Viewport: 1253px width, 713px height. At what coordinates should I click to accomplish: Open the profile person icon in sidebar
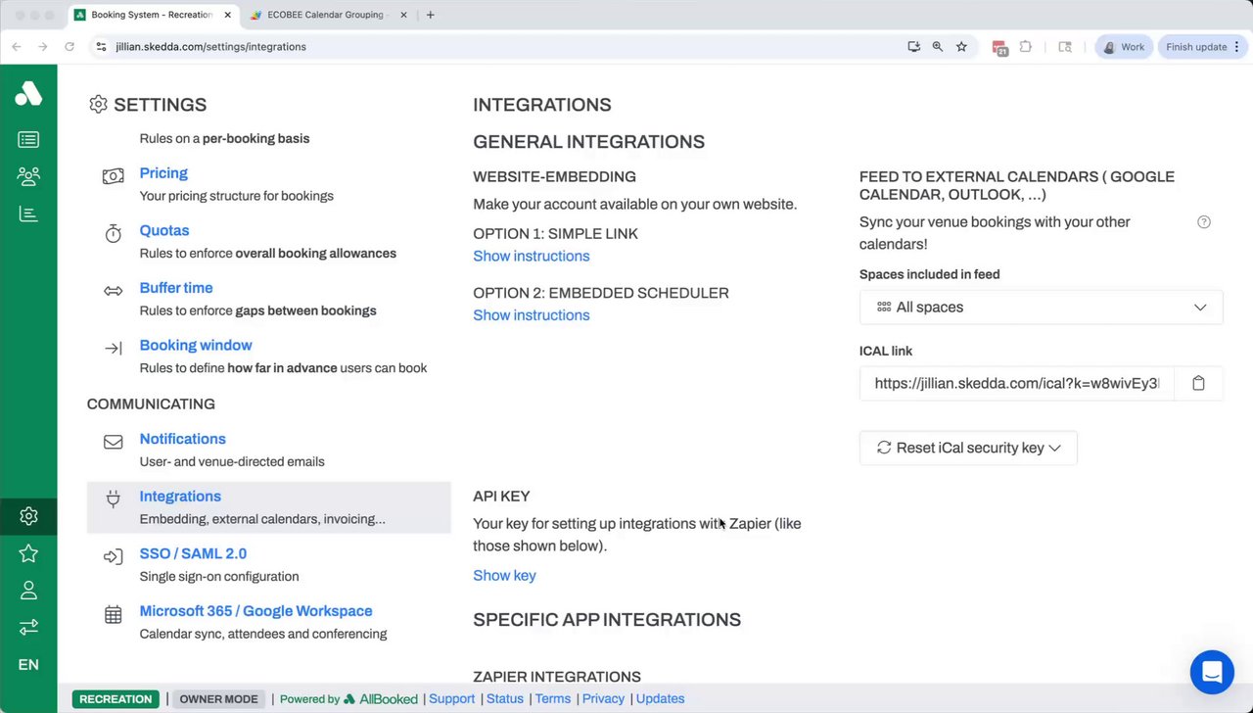click(28, 591)
